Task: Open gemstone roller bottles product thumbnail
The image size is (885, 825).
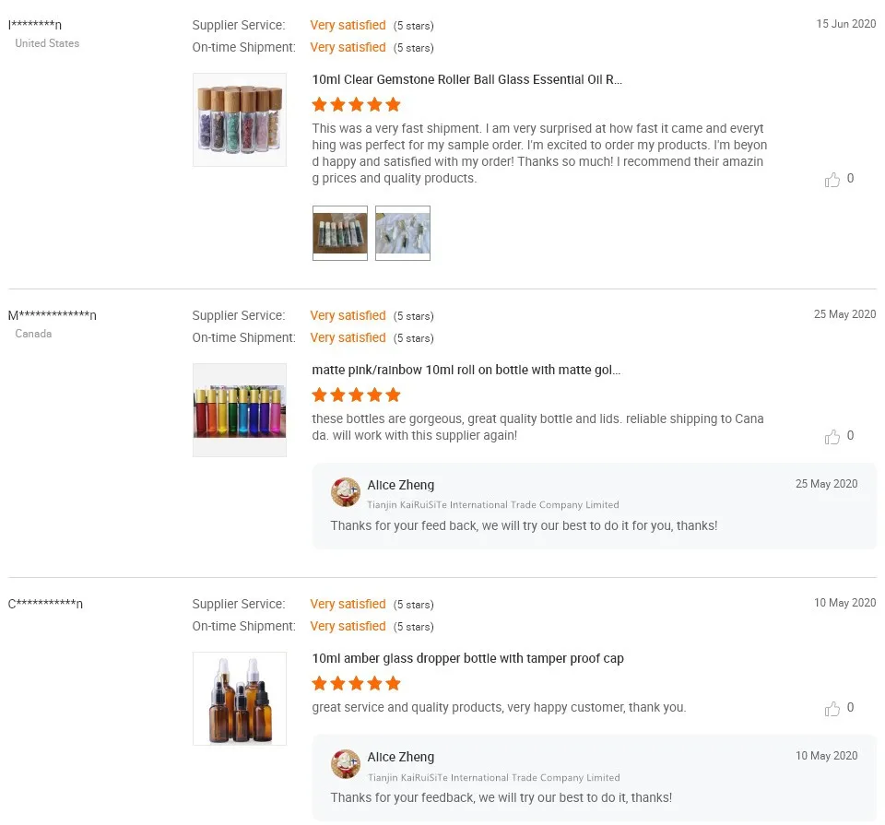Action: pos(240,120)
